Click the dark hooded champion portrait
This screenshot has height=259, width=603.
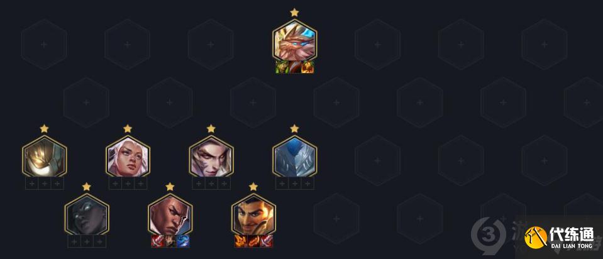pyautogui.click(x=87, y=215)
